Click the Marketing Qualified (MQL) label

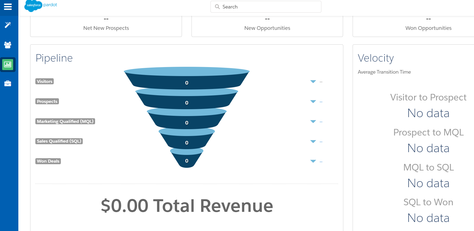(65, 121)
